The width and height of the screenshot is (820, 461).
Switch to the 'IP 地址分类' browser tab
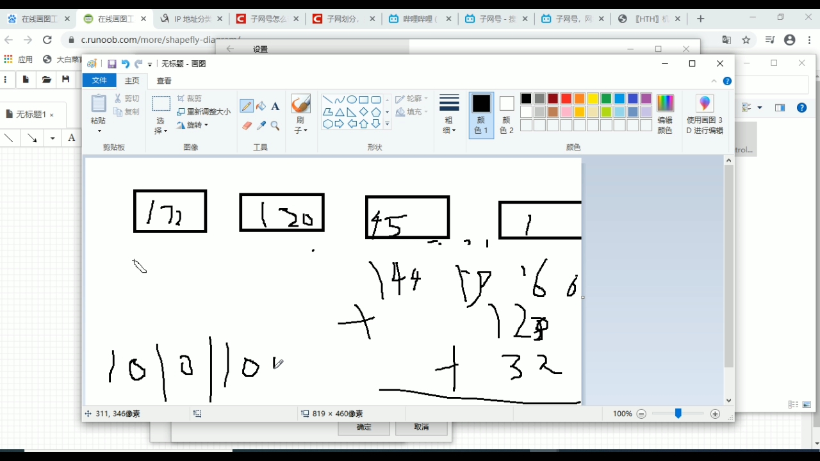click(192, 19)
